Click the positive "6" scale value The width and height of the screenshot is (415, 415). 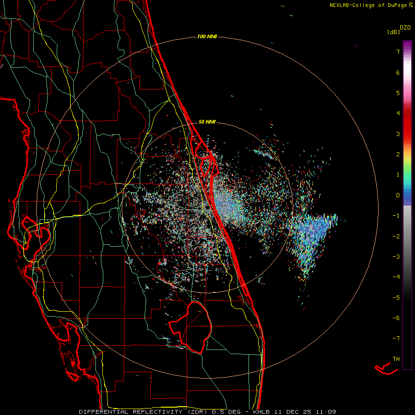[x=398, y=72]
